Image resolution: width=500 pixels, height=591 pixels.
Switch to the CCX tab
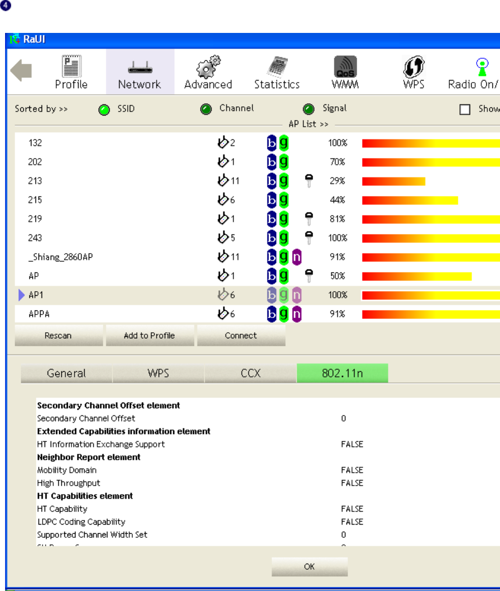pyautogui.click(x=251, y=373)
